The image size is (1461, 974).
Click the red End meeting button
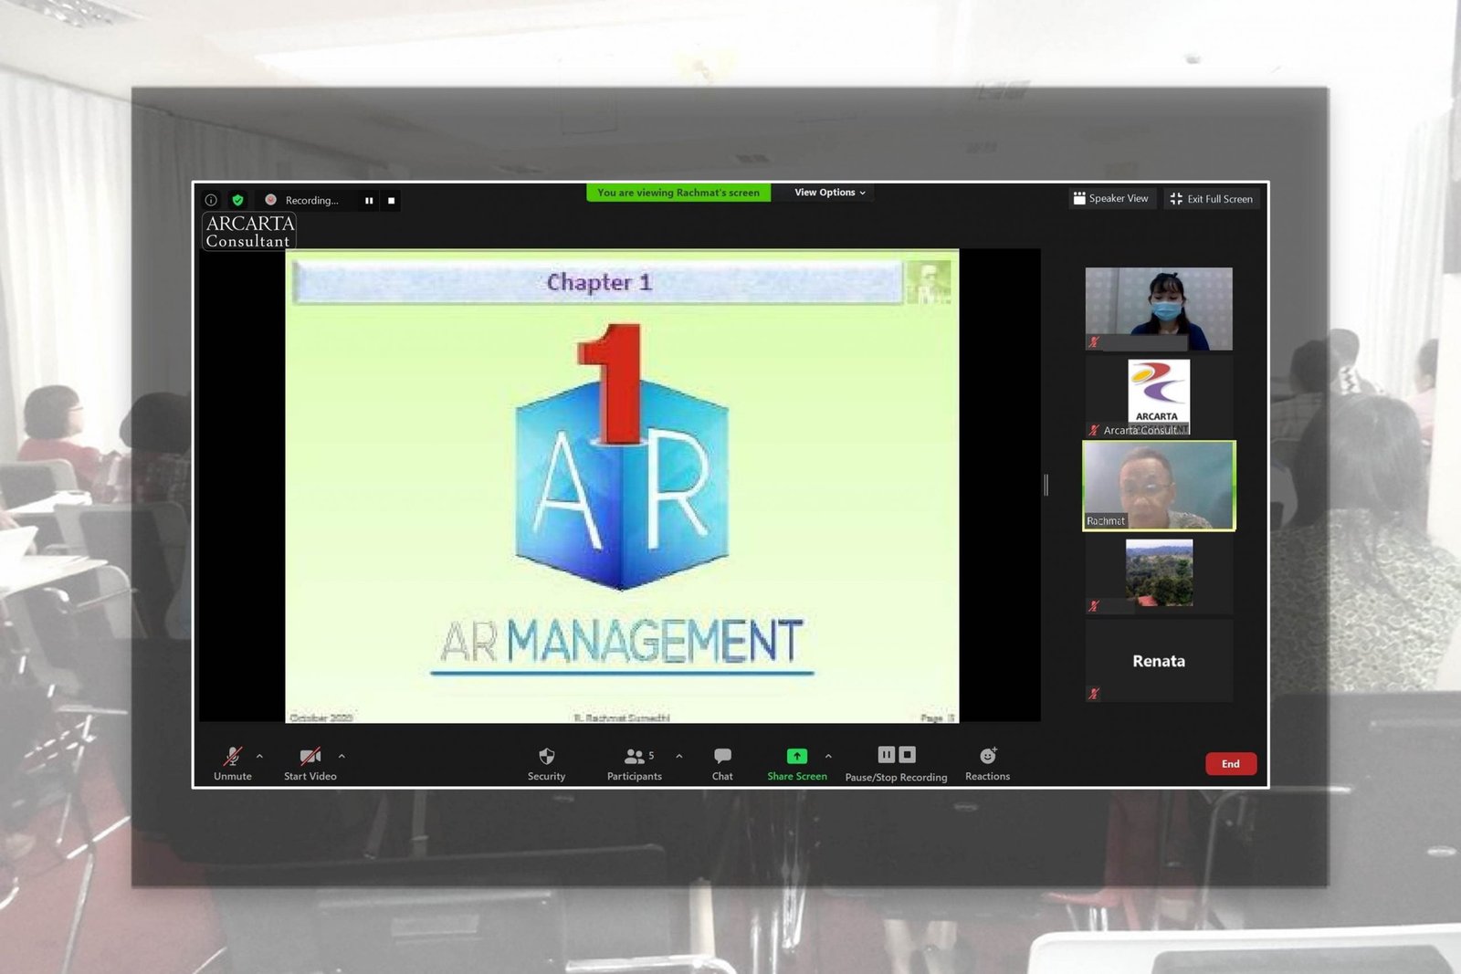1230,764
